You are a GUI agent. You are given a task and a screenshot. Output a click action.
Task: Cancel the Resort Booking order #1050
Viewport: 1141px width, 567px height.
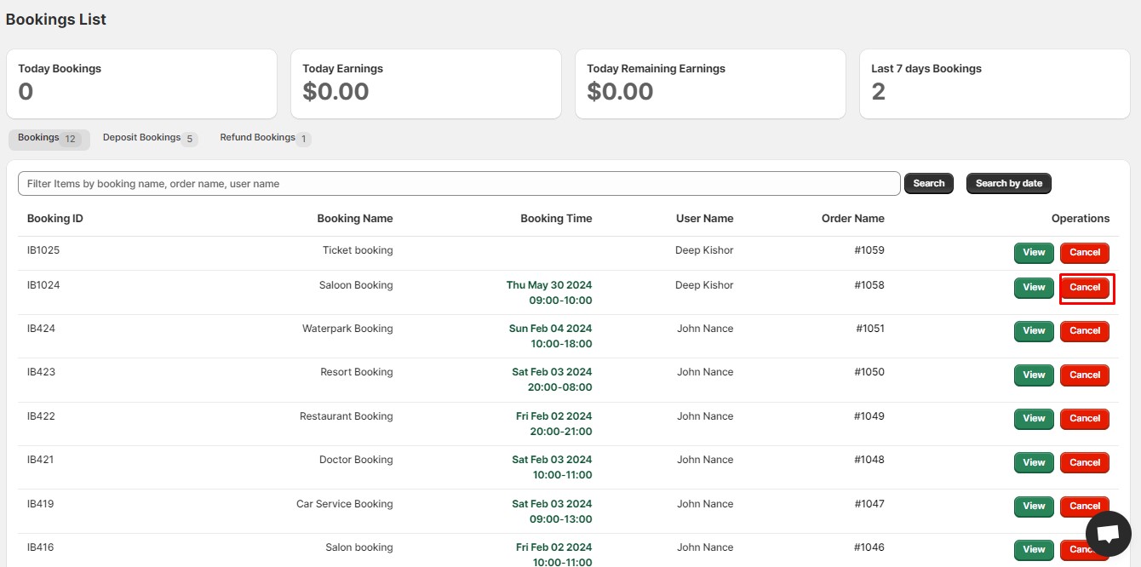1084,375
